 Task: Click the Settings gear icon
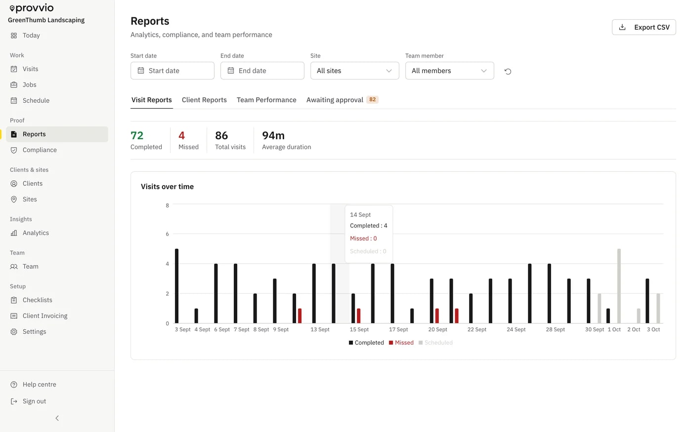(14, 332)
